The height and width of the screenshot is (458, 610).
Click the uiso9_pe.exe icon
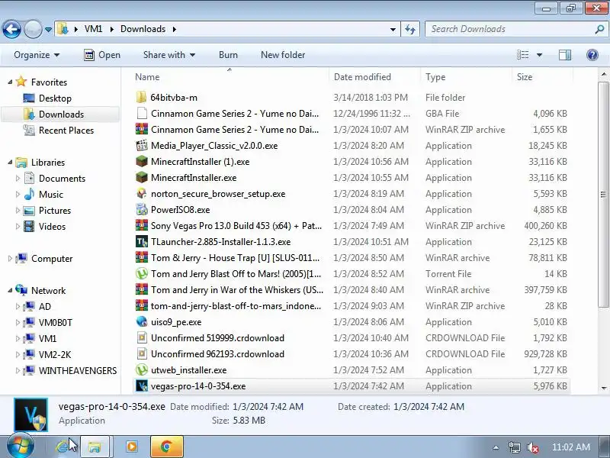point(142,321)
